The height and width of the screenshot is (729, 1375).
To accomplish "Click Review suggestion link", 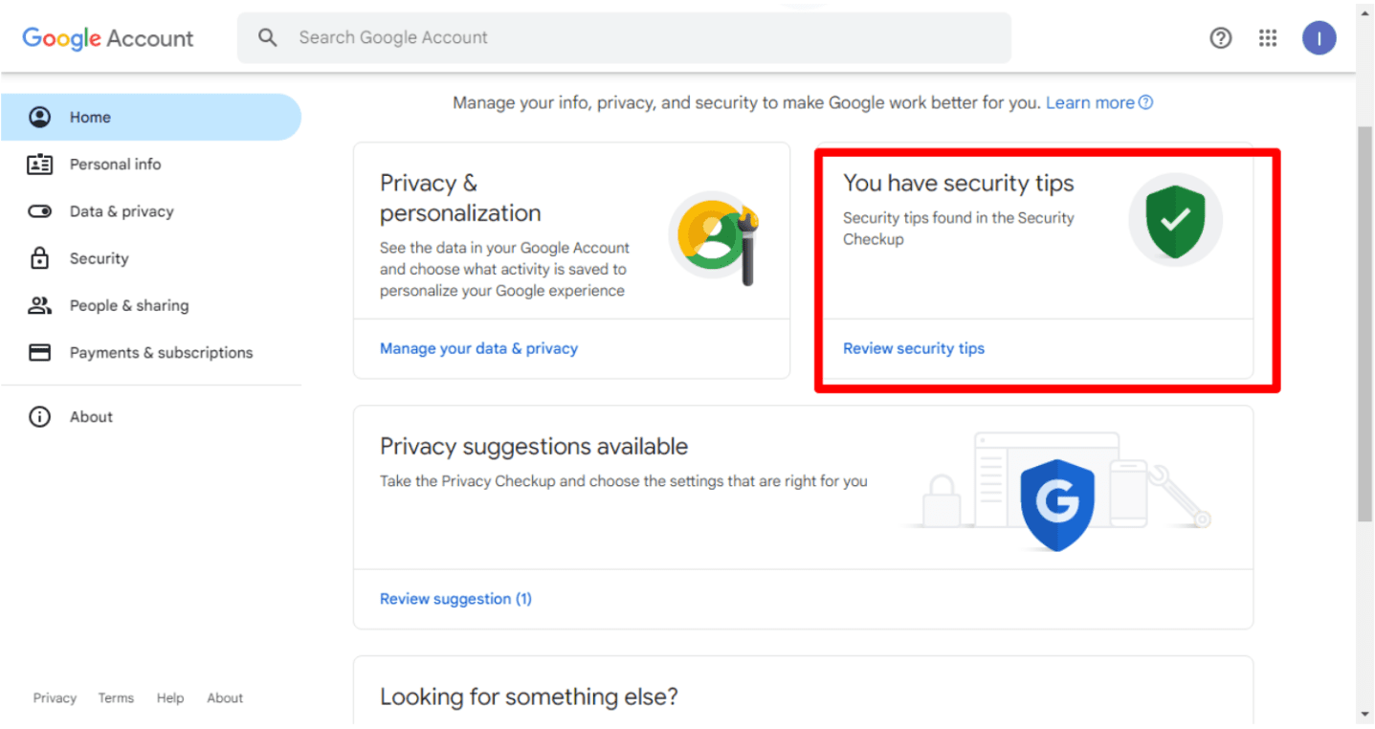I will click(x=455, y=598).
